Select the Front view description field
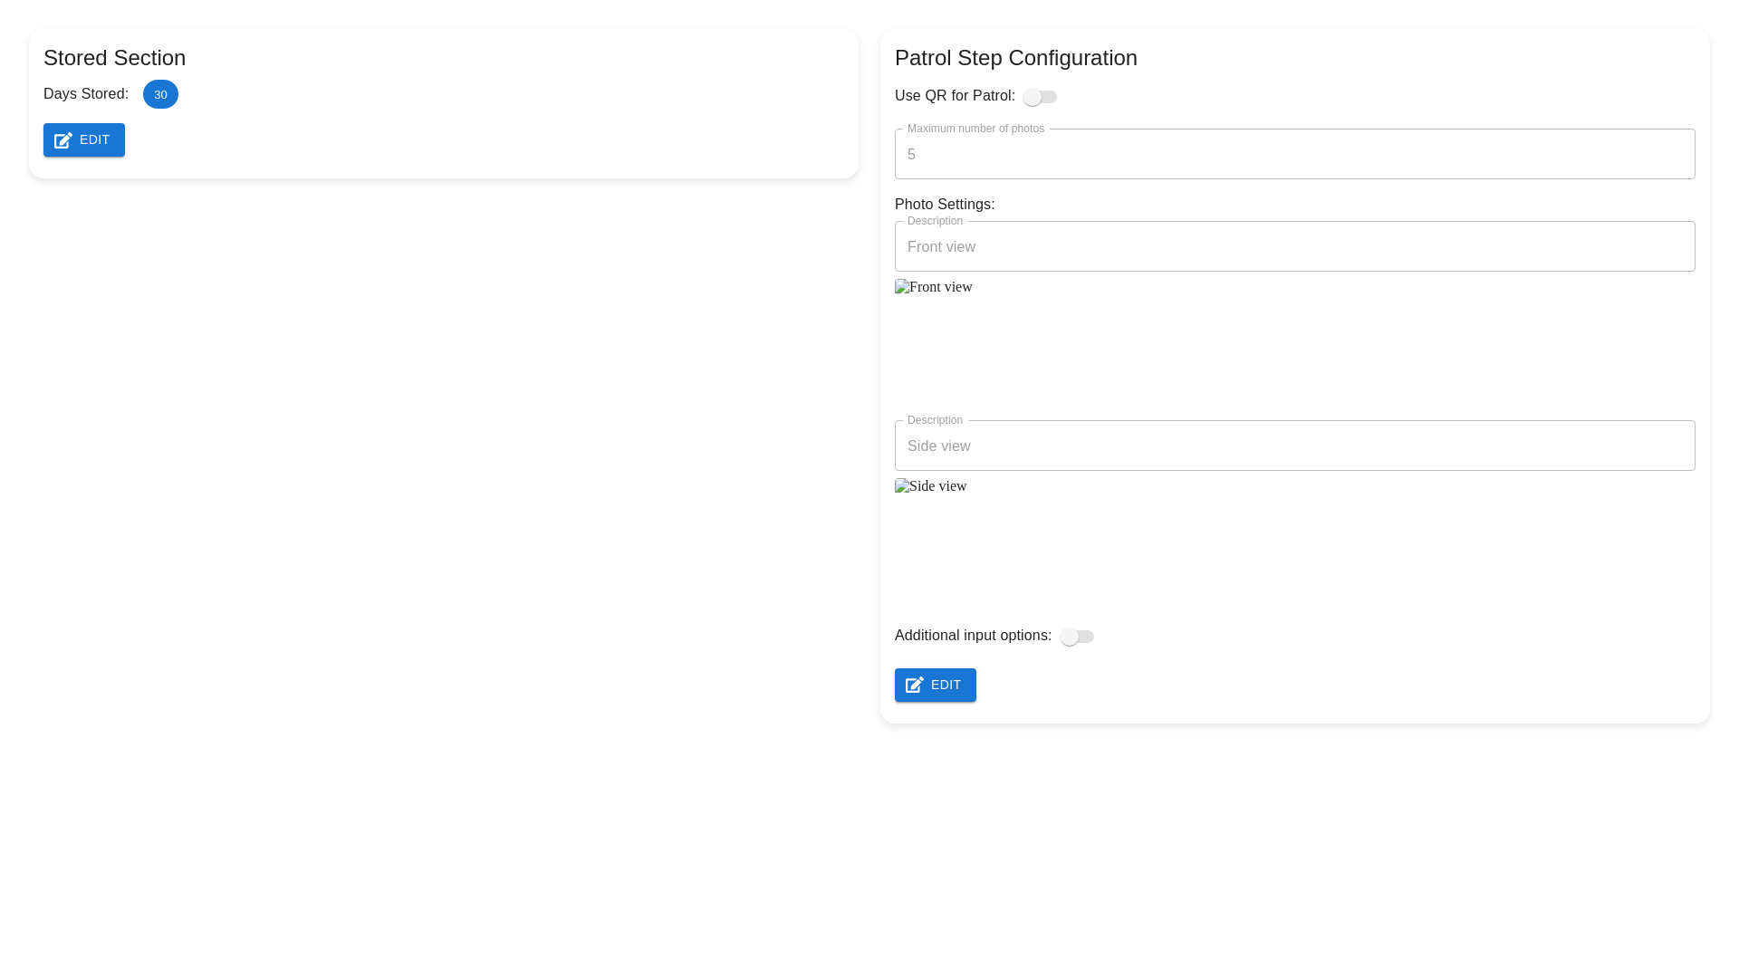The image size is (1739, 978). [x=1294, y=246]
